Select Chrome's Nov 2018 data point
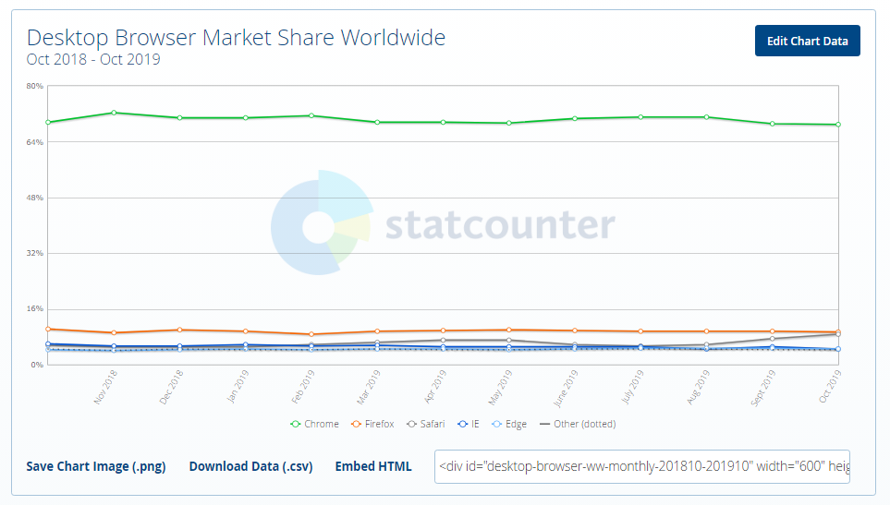The height and width of the screenshot is (505, 890). (x=114, y=113)
